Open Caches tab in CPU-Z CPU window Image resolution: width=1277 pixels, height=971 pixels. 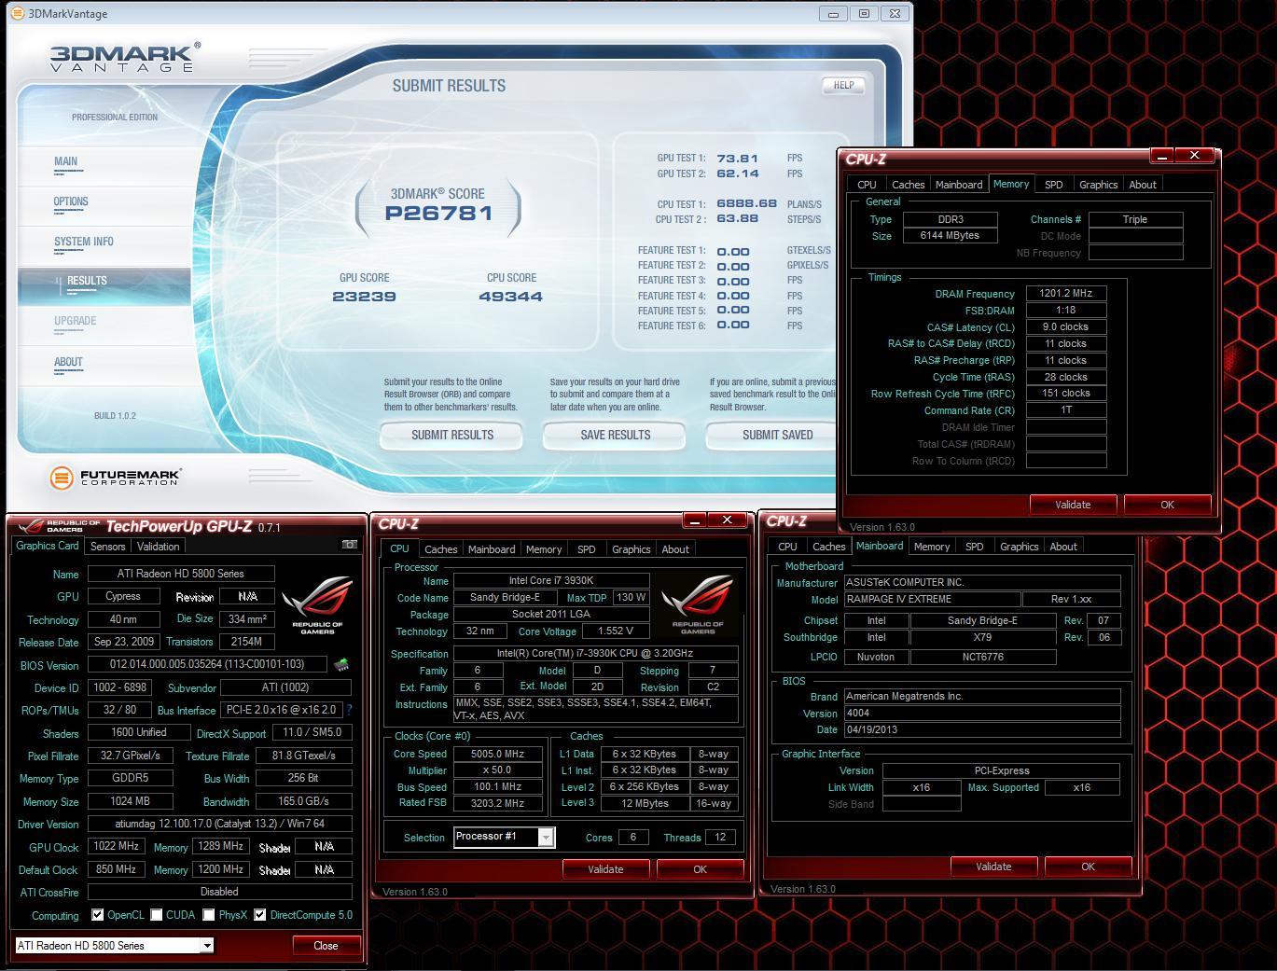point(441,549)
